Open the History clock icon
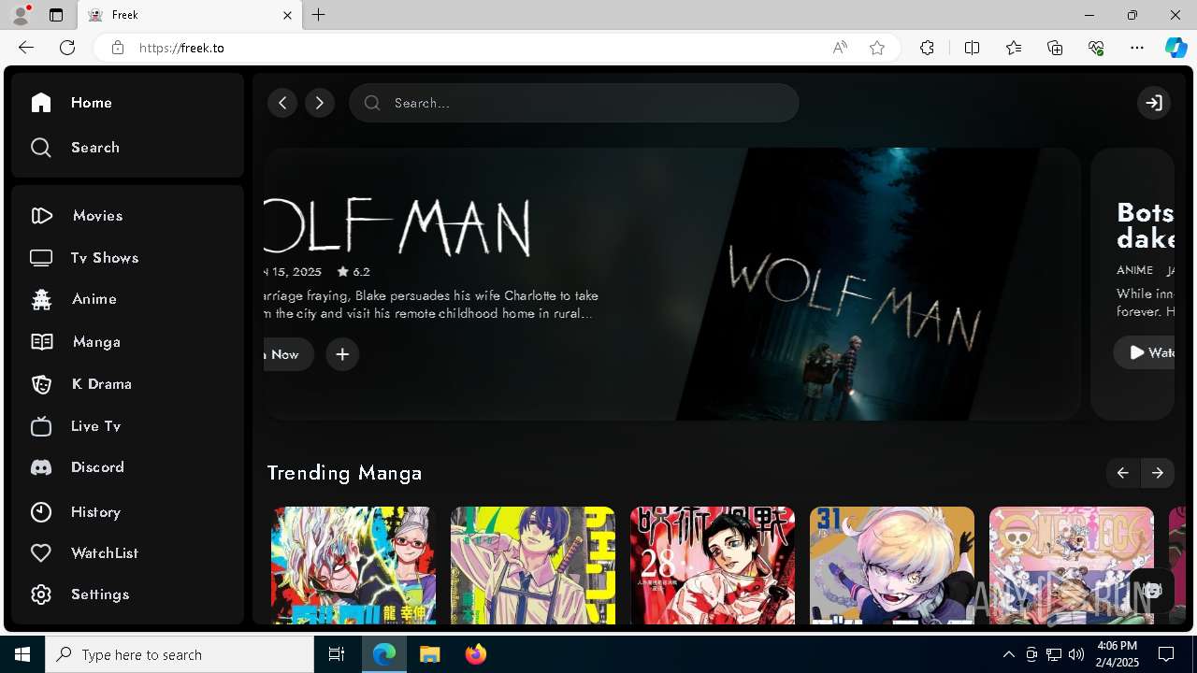The height and width of the screenshot is (673, 1197). coord(41,512)
